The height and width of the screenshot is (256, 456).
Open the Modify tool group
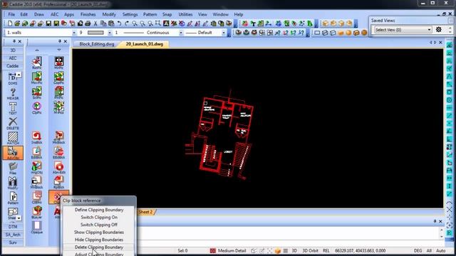point(13,183)
